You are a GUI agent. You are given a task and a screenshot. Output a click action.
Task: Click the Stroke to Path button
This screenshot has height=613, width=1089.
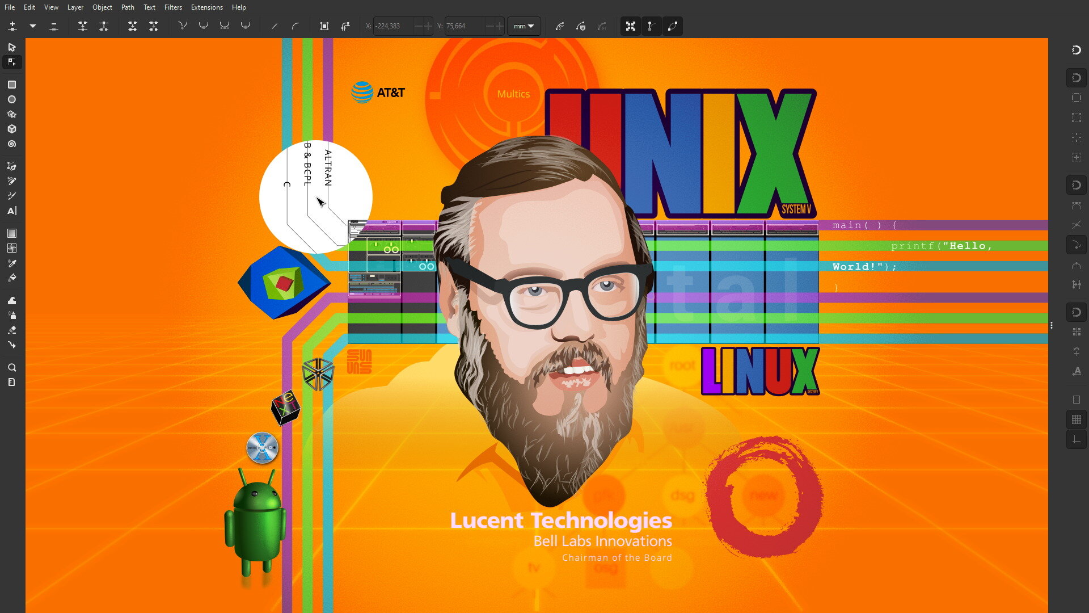point(345,26)
